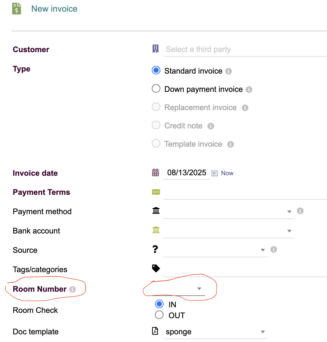The width and height of the screenshot is (327, 342).
Task: Select IN radio for Room Check
Action: [159, 304]
